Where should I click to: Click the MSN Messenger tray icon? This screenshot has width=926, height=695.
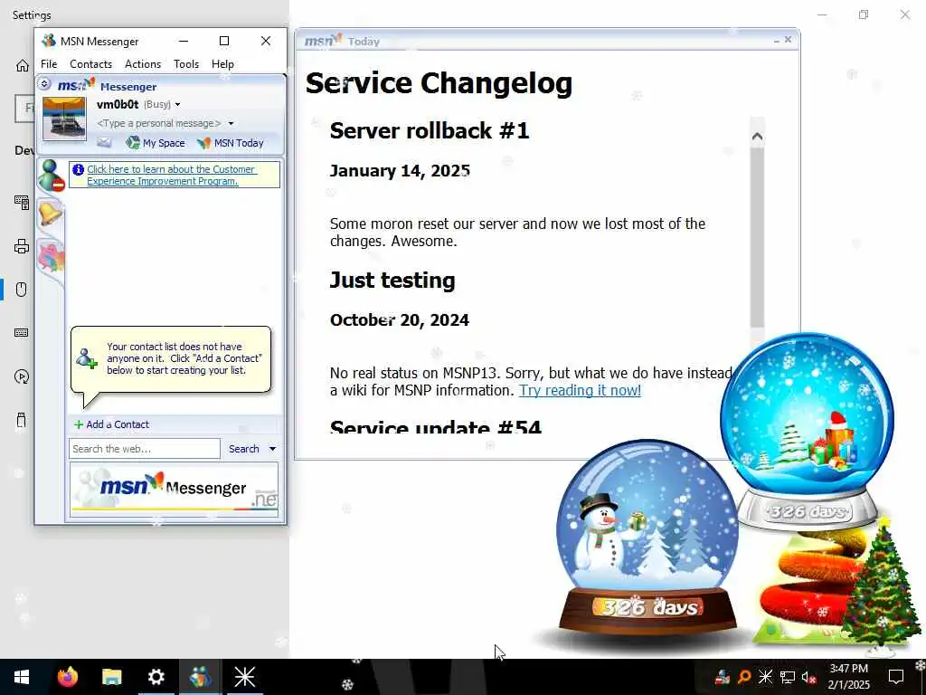tap(723, 677)
